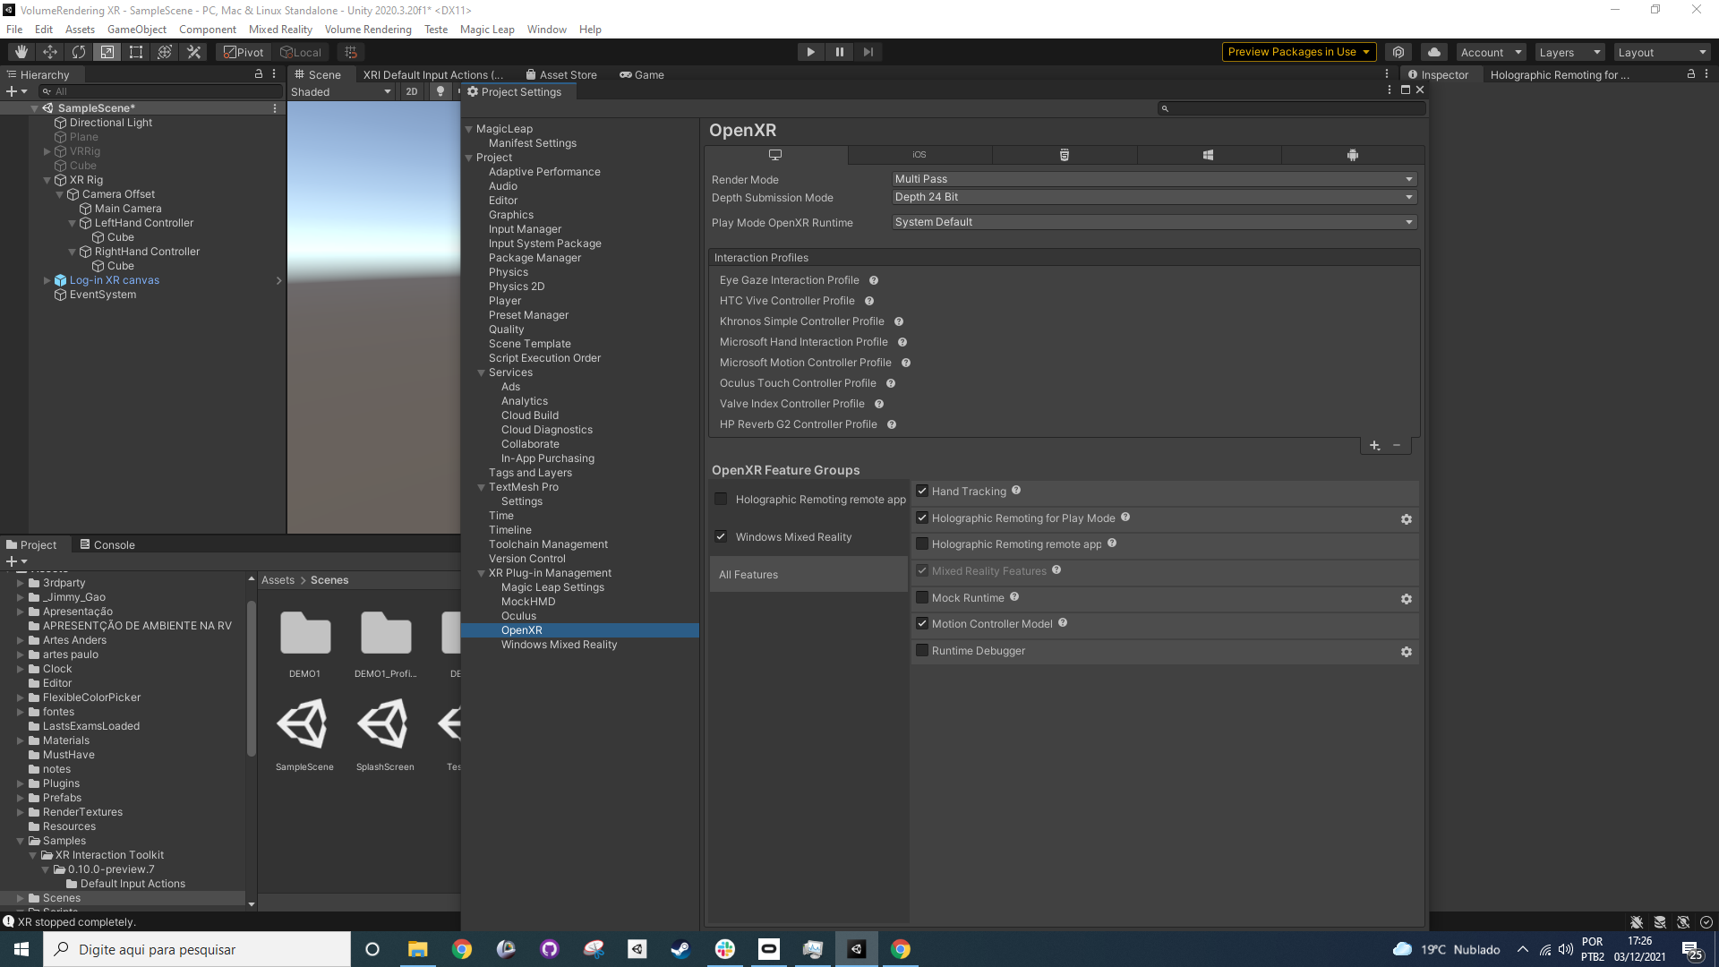Select the Rotate tool

coord(79,51)
